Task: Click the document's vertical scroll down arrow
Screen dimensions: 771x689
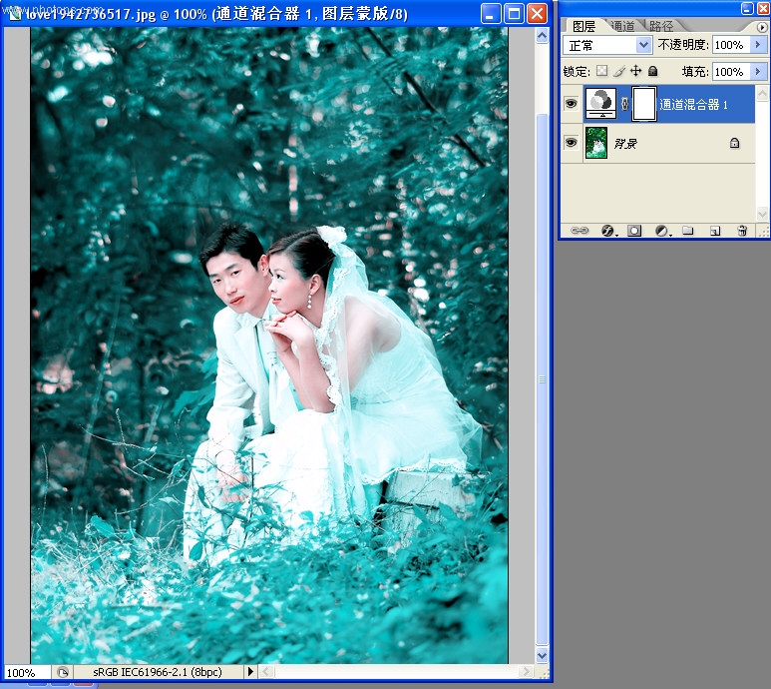Action: pos(542,655)
